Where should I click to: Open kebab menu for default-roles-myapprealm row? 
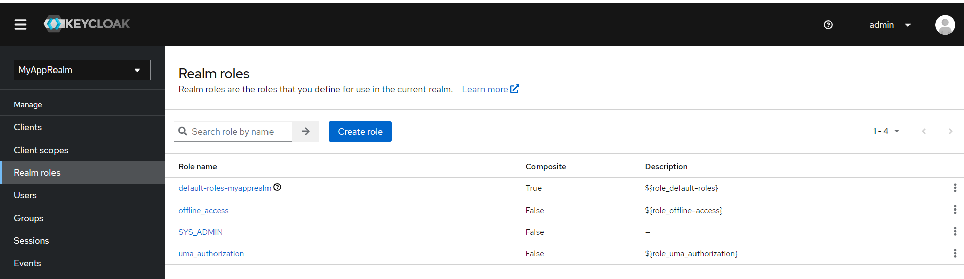pyautogui.click(x=955, y=188)
